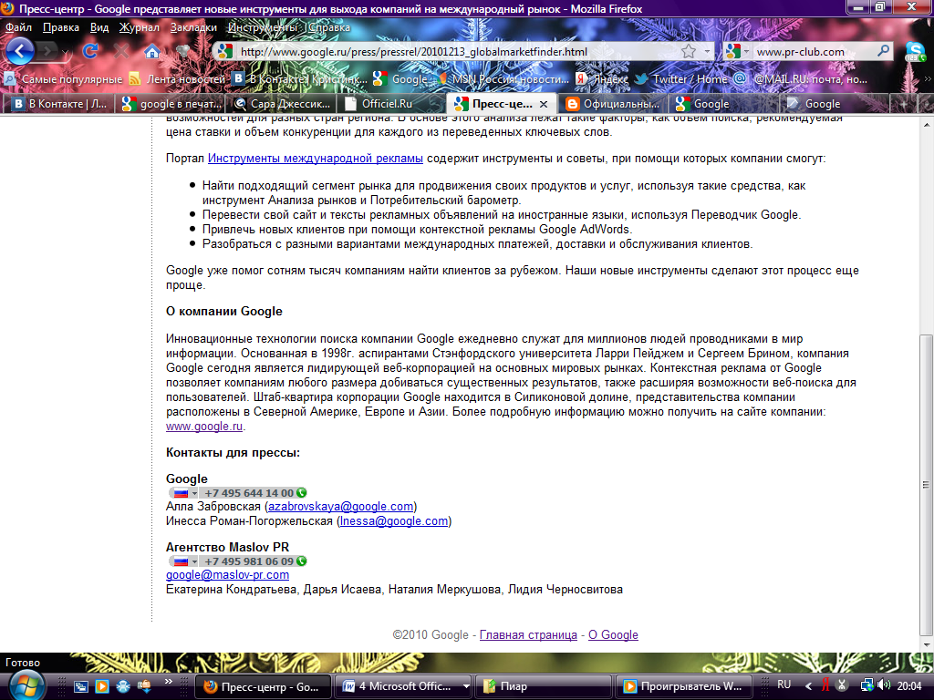Open the Закладки menu
The image size is (934, 700).
click(x=193, y=27)
